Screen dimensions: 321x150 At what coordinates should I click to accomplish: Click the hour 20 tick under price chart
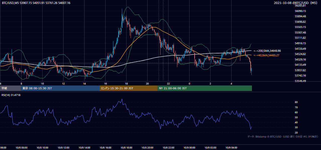click(147, 83)
